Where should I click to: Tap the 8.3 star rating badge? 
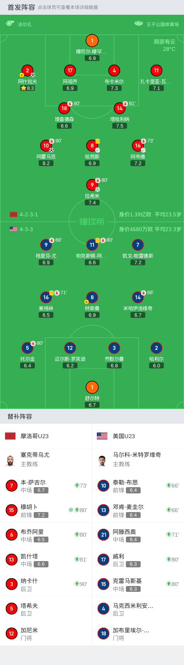coord(27,88)
